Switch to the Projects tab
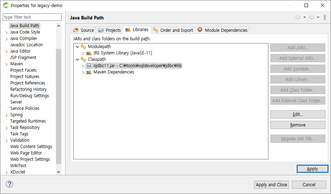The height and width of the screenshot is (194, 331). pyautogui.click(x=109, y=30)
